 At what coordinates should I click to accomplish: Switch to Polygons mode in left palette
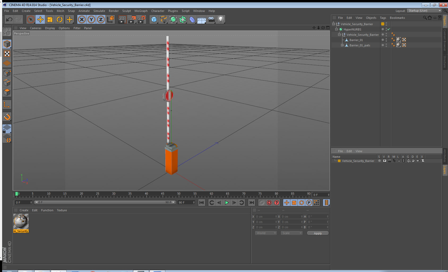tap(7, 92)
